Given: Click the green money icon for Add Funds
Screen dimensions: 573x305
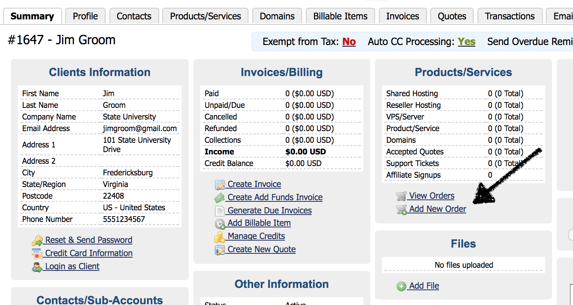Looking at the screenshot, I should click(x=220, y=198).
